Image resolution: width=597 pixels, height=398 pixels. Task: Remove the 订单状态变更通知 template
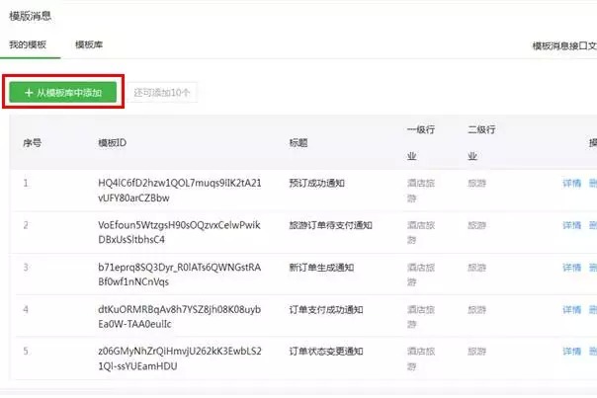[593, 352]
